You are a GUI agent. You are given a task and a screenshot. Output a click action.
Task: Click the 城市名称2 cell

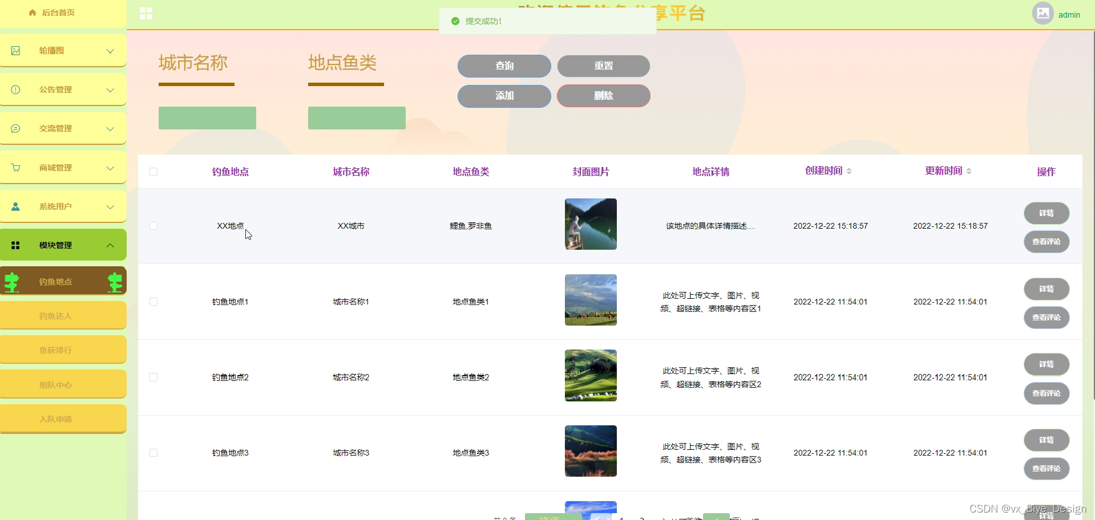pyautogui.click(x=351, y=377)
